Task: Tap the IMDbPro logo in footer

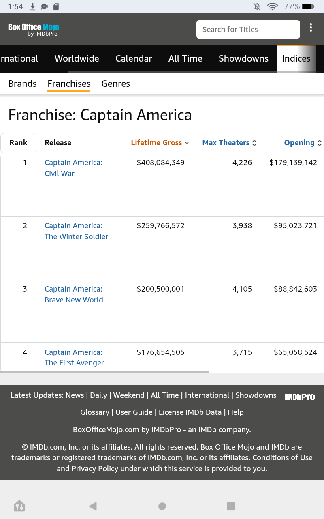Action: pos(300,397)
